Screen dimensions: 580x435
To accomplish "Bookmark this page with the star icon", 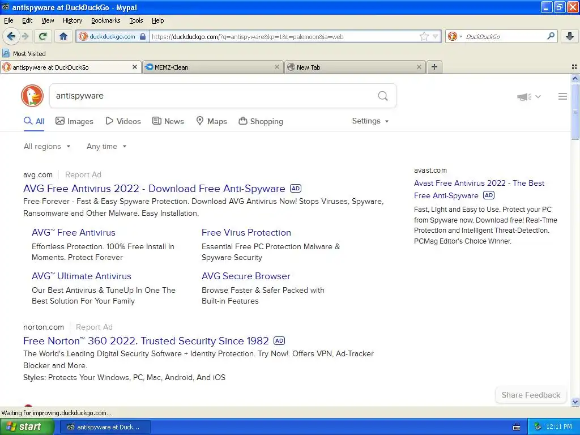I will pos(424,36).
